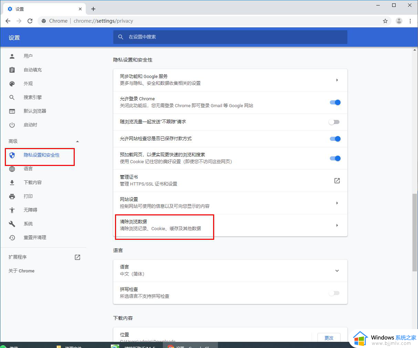Click the 打印 printer icon
Viewport: 418px width, 348px height.
coord(12,196)
